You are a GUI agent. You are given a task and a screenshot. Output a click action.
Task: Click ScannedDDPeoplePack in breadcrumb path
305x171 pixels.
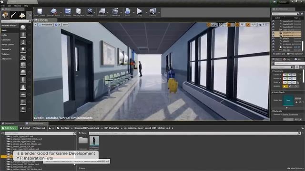[x=87, y=128]
